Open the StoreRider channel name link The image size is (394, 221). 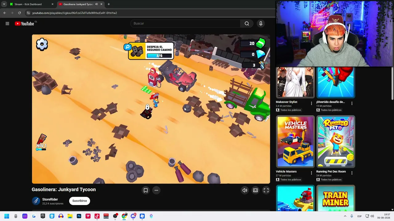click(x=50, y=199)
